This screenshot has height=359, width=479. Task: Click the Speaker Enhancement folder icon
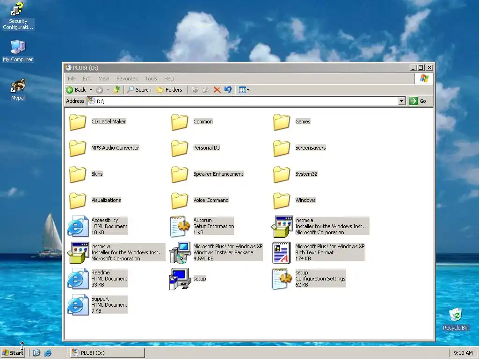(180, 175)
